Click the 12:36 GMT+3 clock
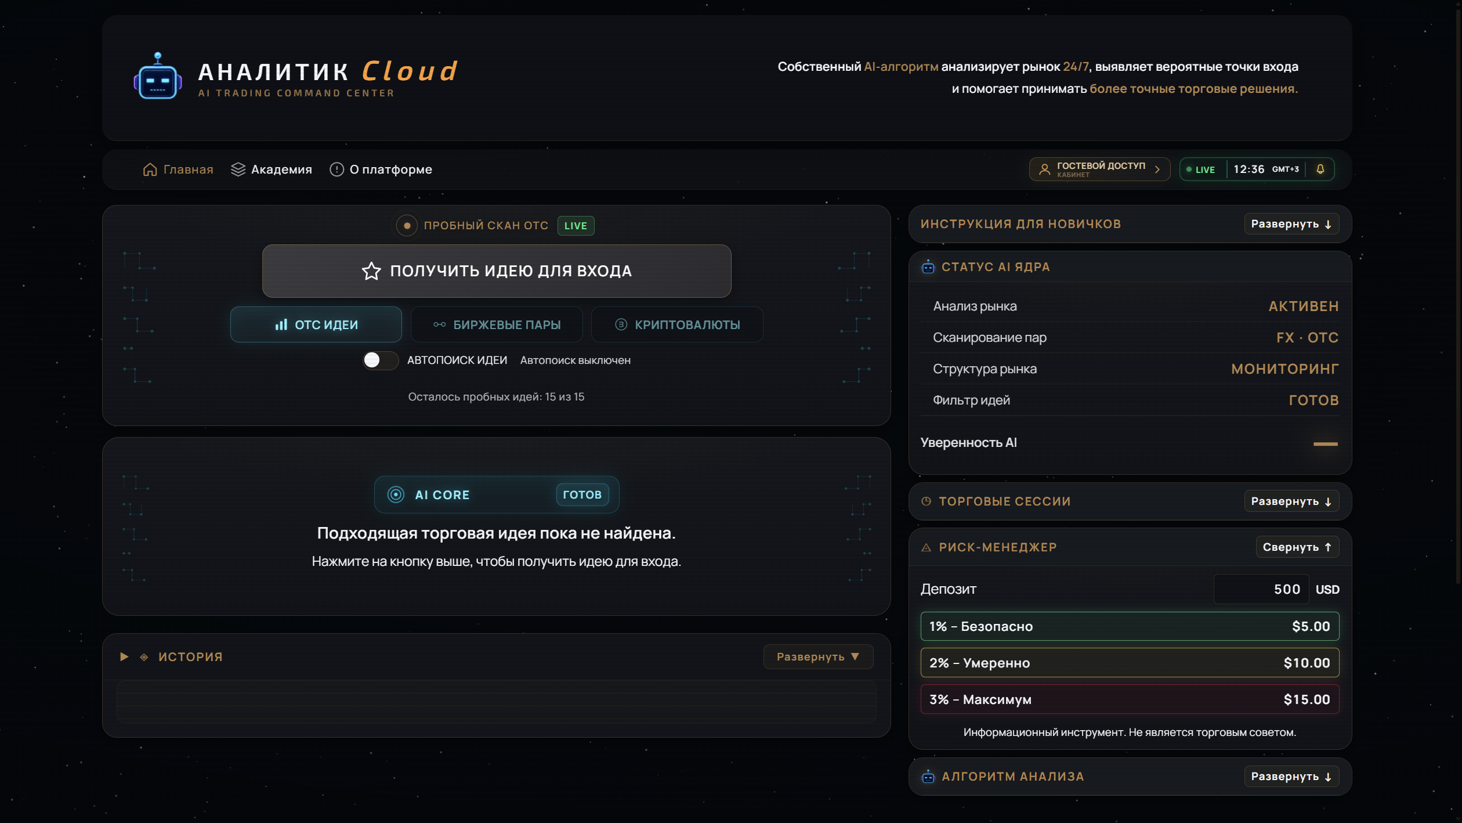This screenshot has height=823, width=1462. [1266, 169]
